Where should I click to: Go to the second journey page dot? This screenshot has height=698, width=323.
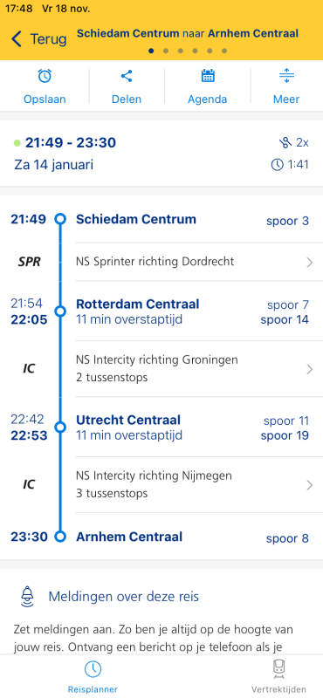[x=166, y=51]
